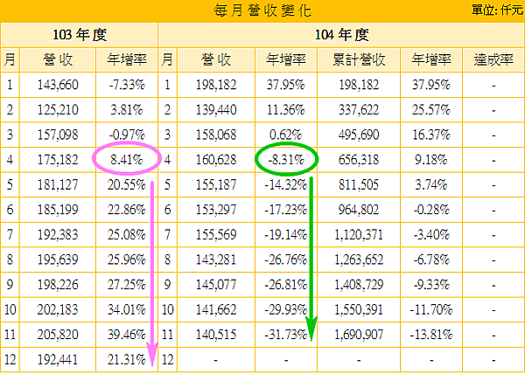Viewport: 525px width, 374px height.
Task: Select the 16.37% cell
Action: [x=430, y=135]
